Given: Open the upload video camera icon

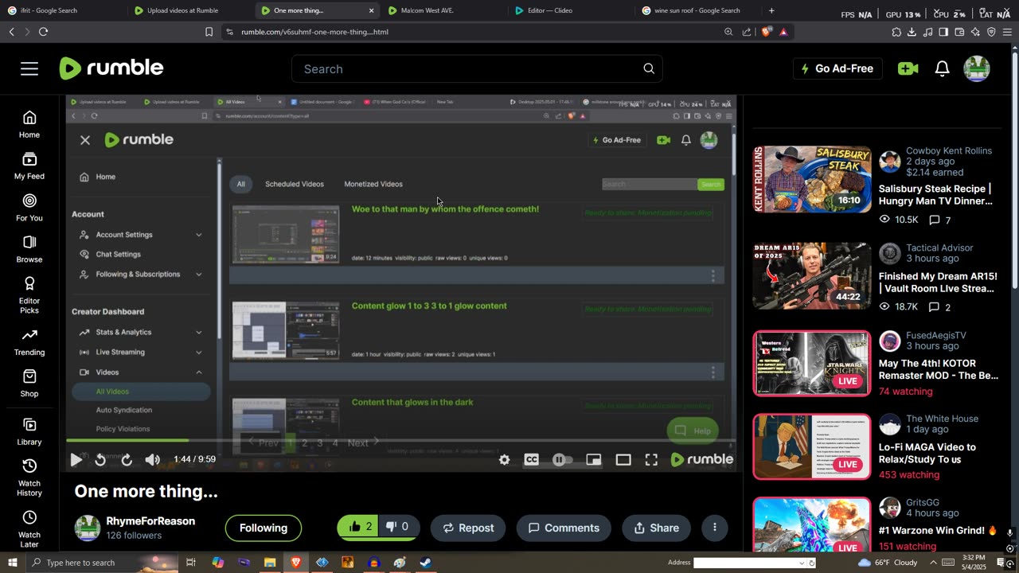Looking at the screenshot, I should point(908,68).
